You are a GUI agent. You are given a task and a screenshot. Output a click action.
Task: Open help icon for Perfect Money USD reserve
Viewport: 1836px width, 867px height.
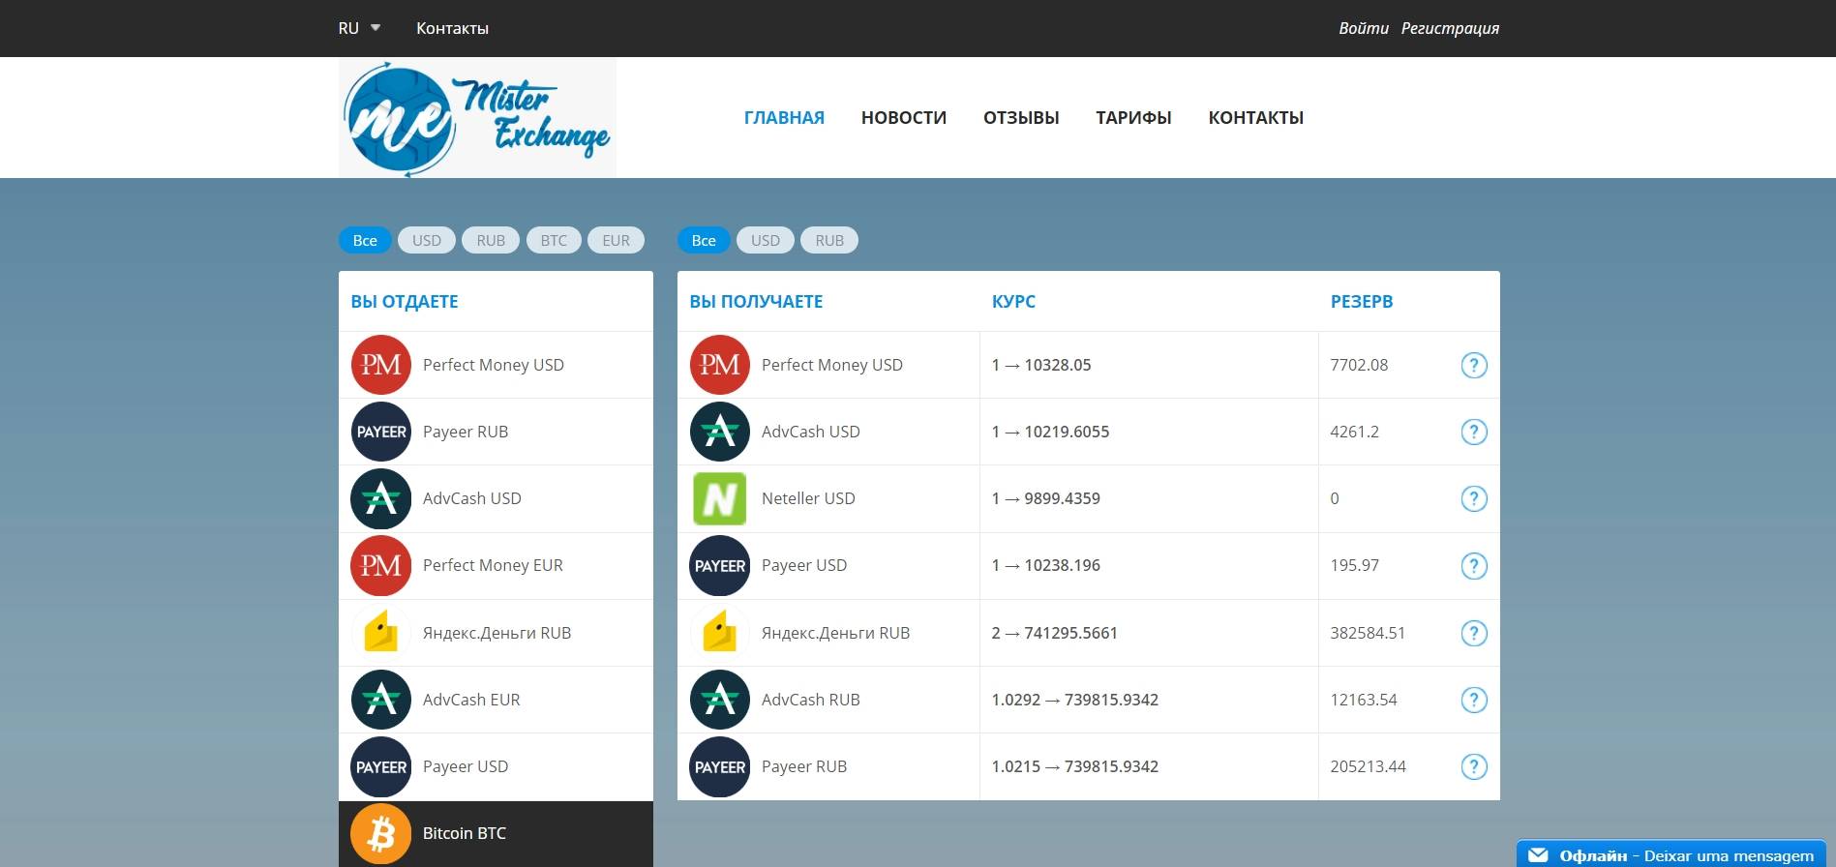(x=1473, y=365)
